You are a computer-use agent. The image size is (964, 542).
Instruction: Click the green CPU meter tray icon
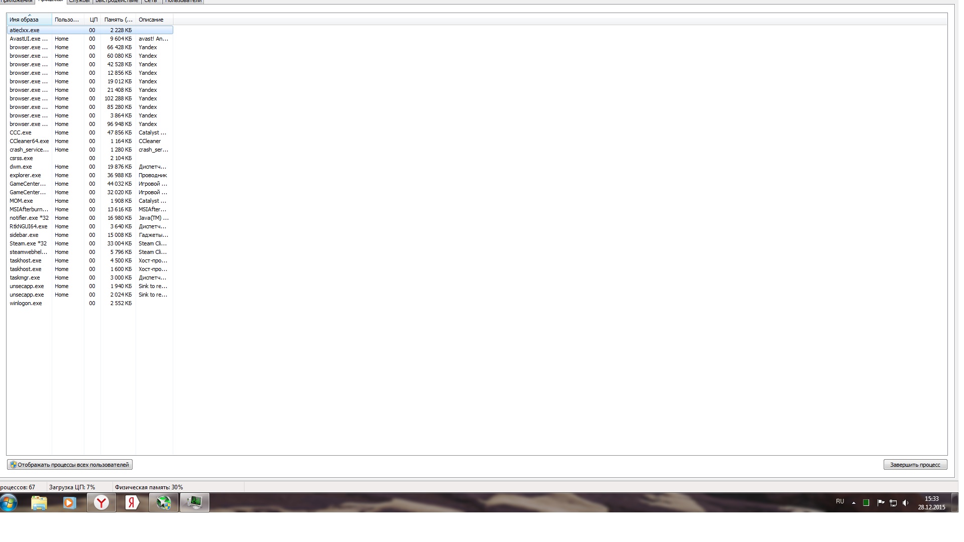point(866,502)
